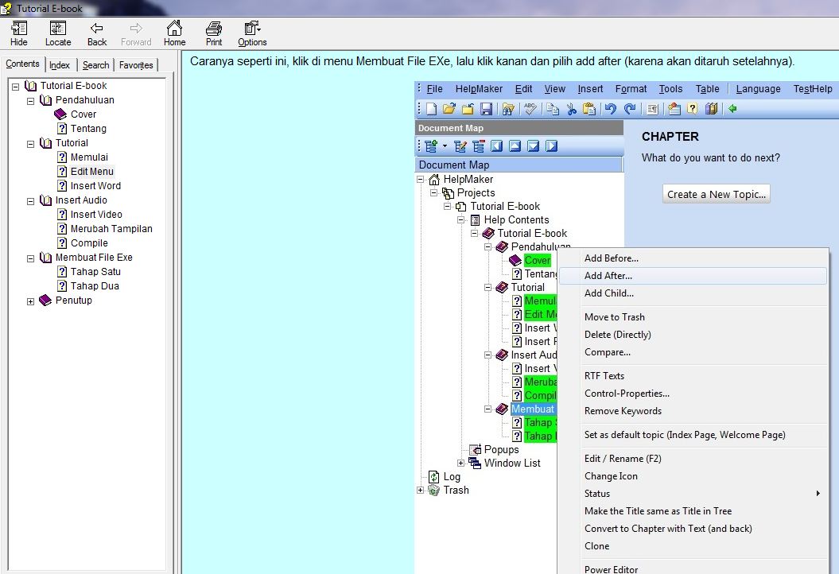Image resolution: width=839 pixels, height=574 pixels.
Task: Click the scissors Cut icon
Action: tap(572, 109)
